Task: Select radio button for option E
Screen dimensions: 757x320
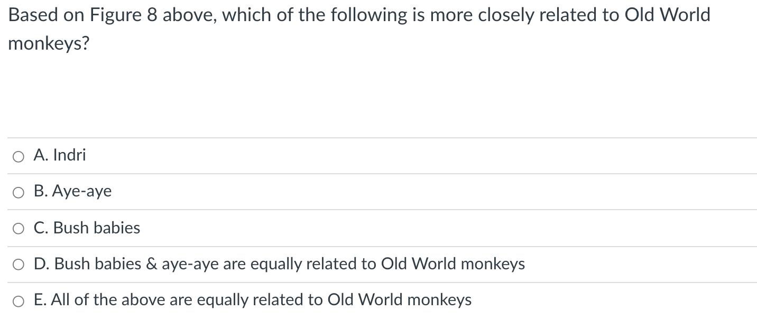Action: point(19,301)
